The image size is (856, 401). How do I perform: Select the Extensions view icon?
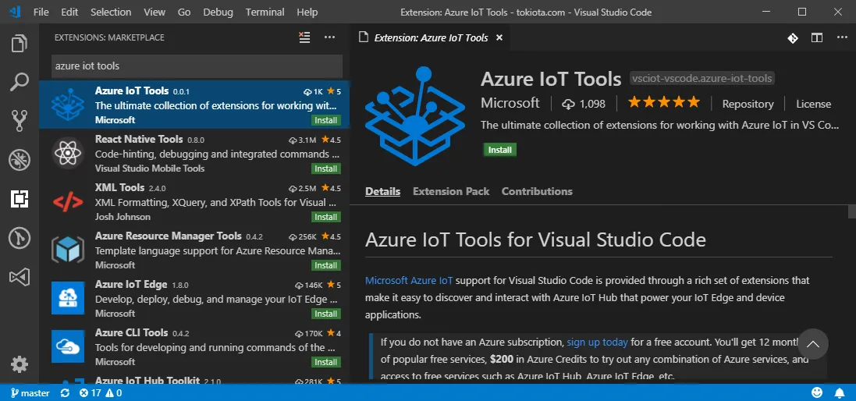(x=19, y=199)
